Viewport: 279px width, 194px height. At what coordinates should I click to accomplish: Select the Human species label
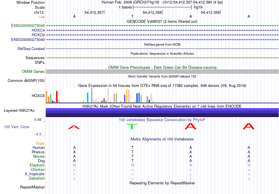click(38, 147)
